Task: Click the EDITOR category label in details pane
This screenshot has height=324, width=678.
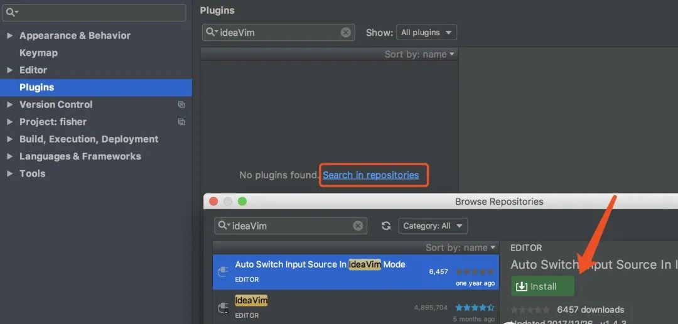Action: click(526, 248)
